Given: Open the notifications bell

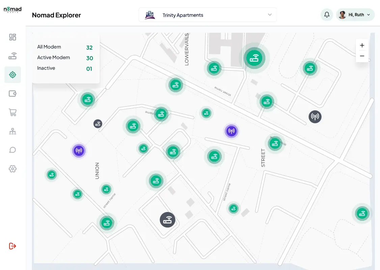Looking at the screenshot, I should click(x=327, y=15).
